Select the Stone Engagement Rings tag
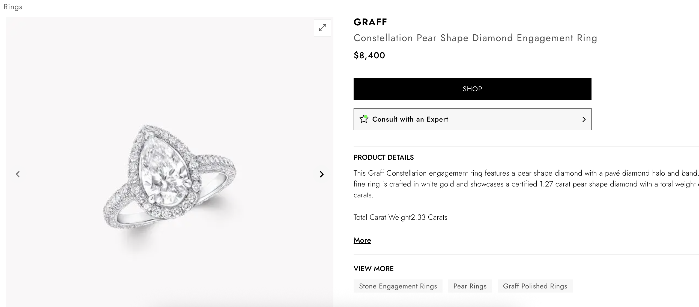 [x=398, y=286]
